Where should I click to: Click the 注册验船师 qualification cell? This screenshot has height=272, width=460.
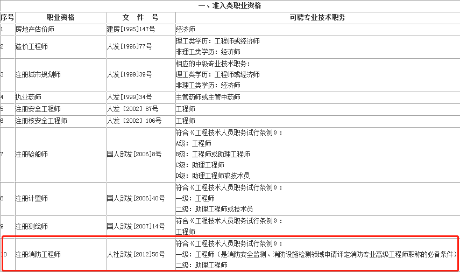click(x=32, y=154)
